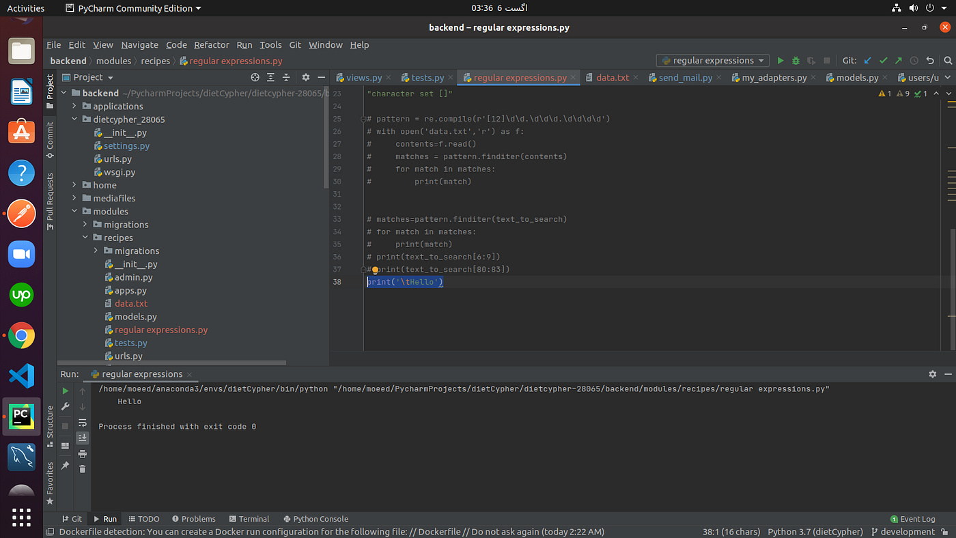Open the Python Console tool window
This screenshot has height=538, width=956.
[315, 519]
